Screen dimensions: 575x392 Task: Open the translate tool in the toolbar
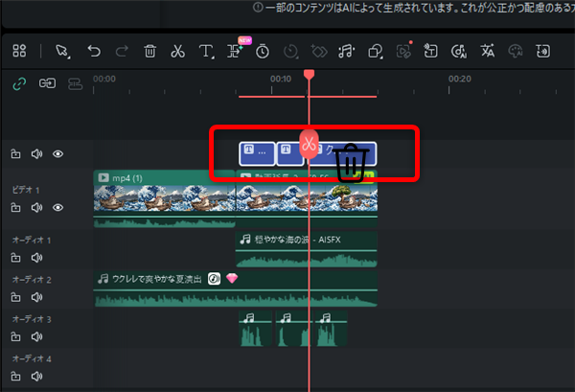click(487, 51)
